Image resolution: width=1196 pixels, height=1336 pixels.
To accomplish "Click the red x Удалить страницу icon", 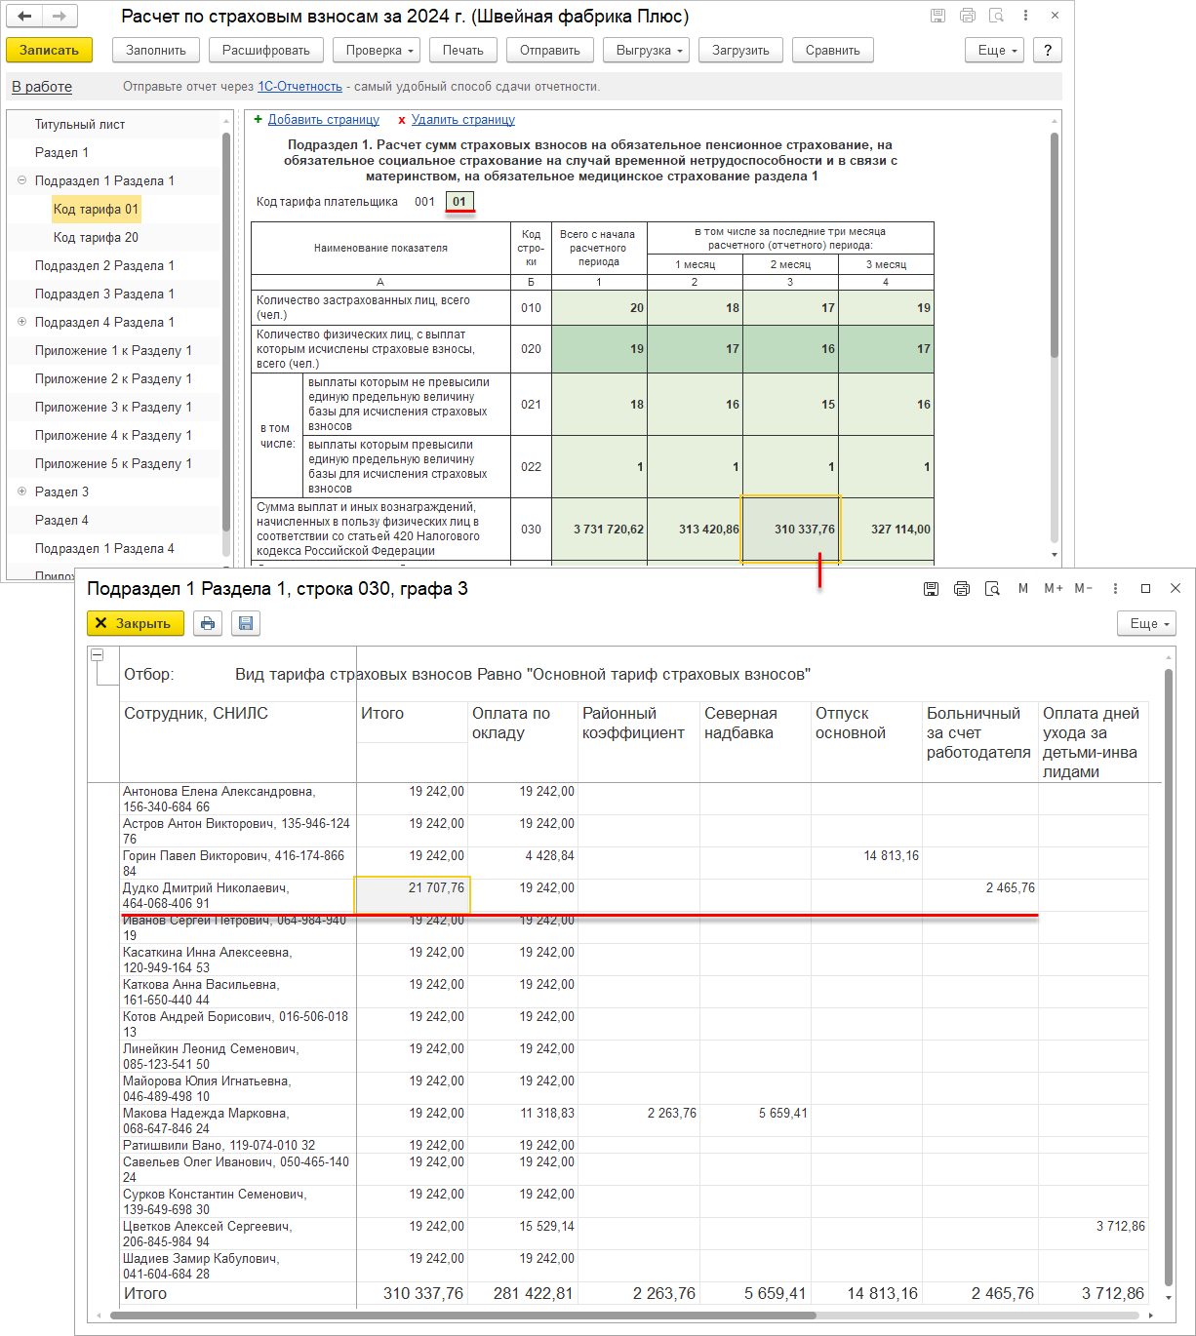I will pyautogui.click(x=402, y=120).
